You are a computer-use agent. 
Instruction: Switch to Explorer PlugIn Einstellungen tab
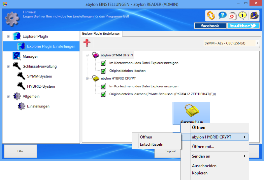click(101, 34)
